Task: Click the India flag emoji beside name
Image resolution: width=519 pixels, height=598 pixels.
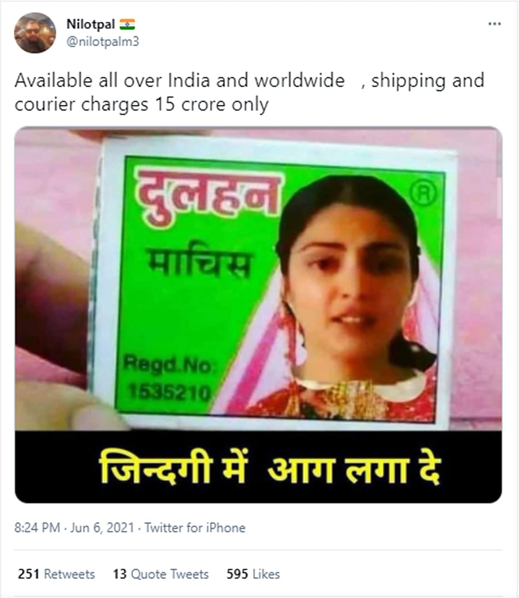Action: (x=127, y=24)
